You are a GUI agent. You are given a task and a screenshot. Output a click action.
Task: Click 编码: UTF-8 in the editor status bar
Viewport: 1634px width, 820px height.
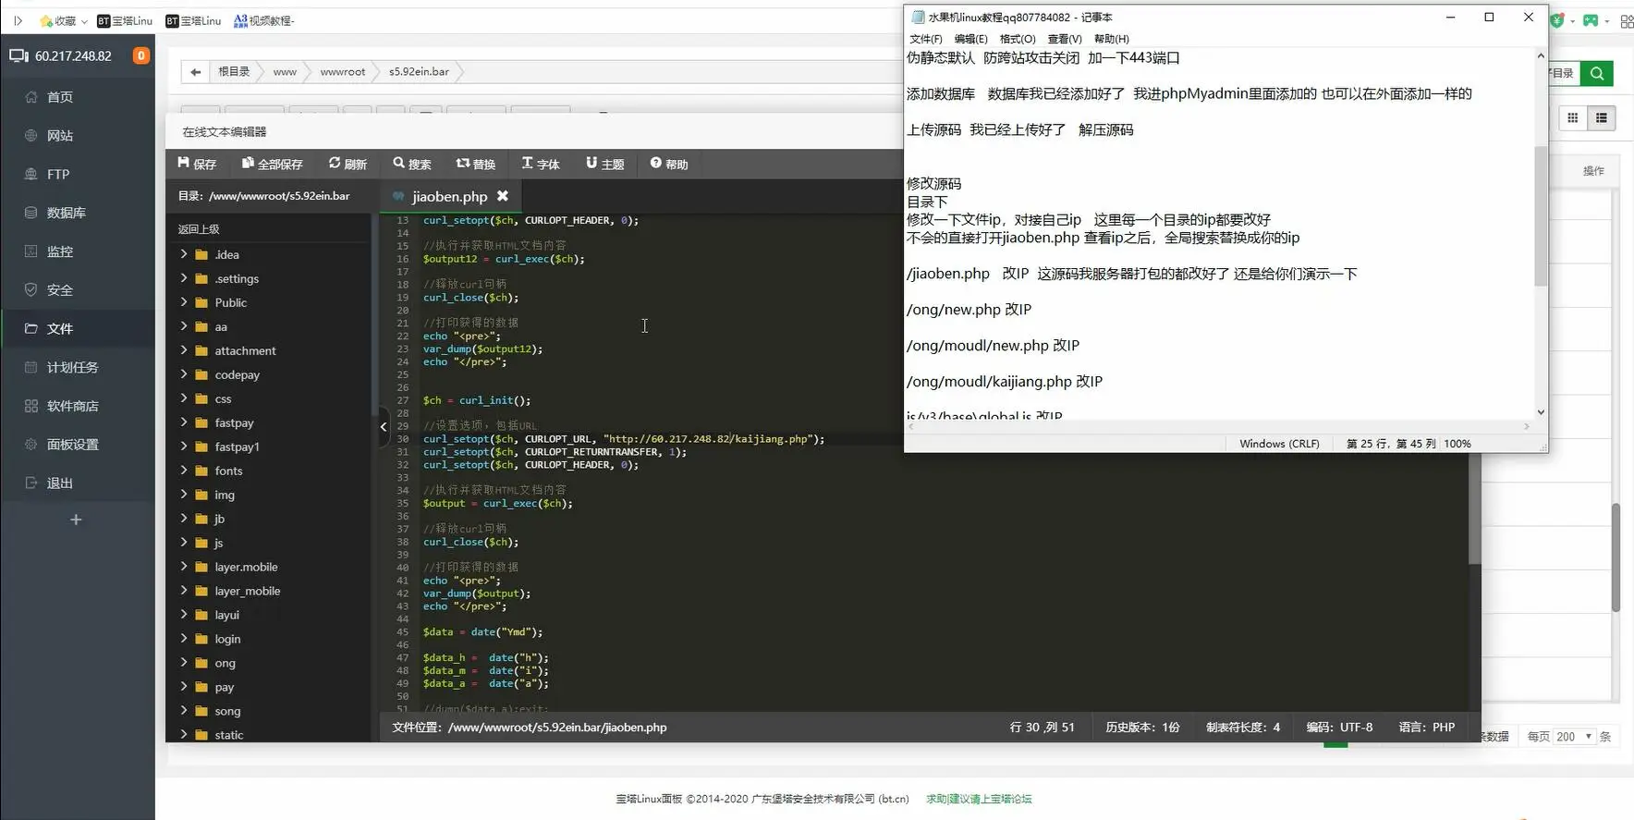[x=1339, y=728]
